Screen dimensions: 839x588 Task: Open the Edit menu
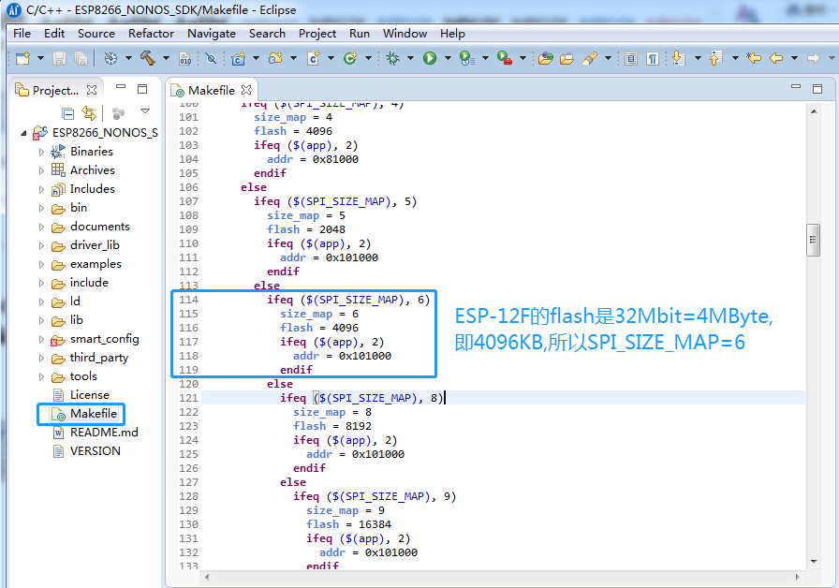click(54, 33)
